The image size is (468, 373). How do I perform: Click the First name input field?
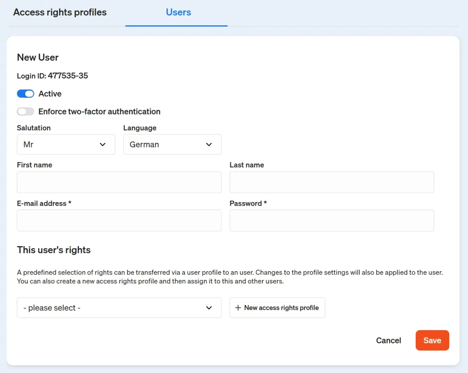pyautogui.click(x=119, y=182)
